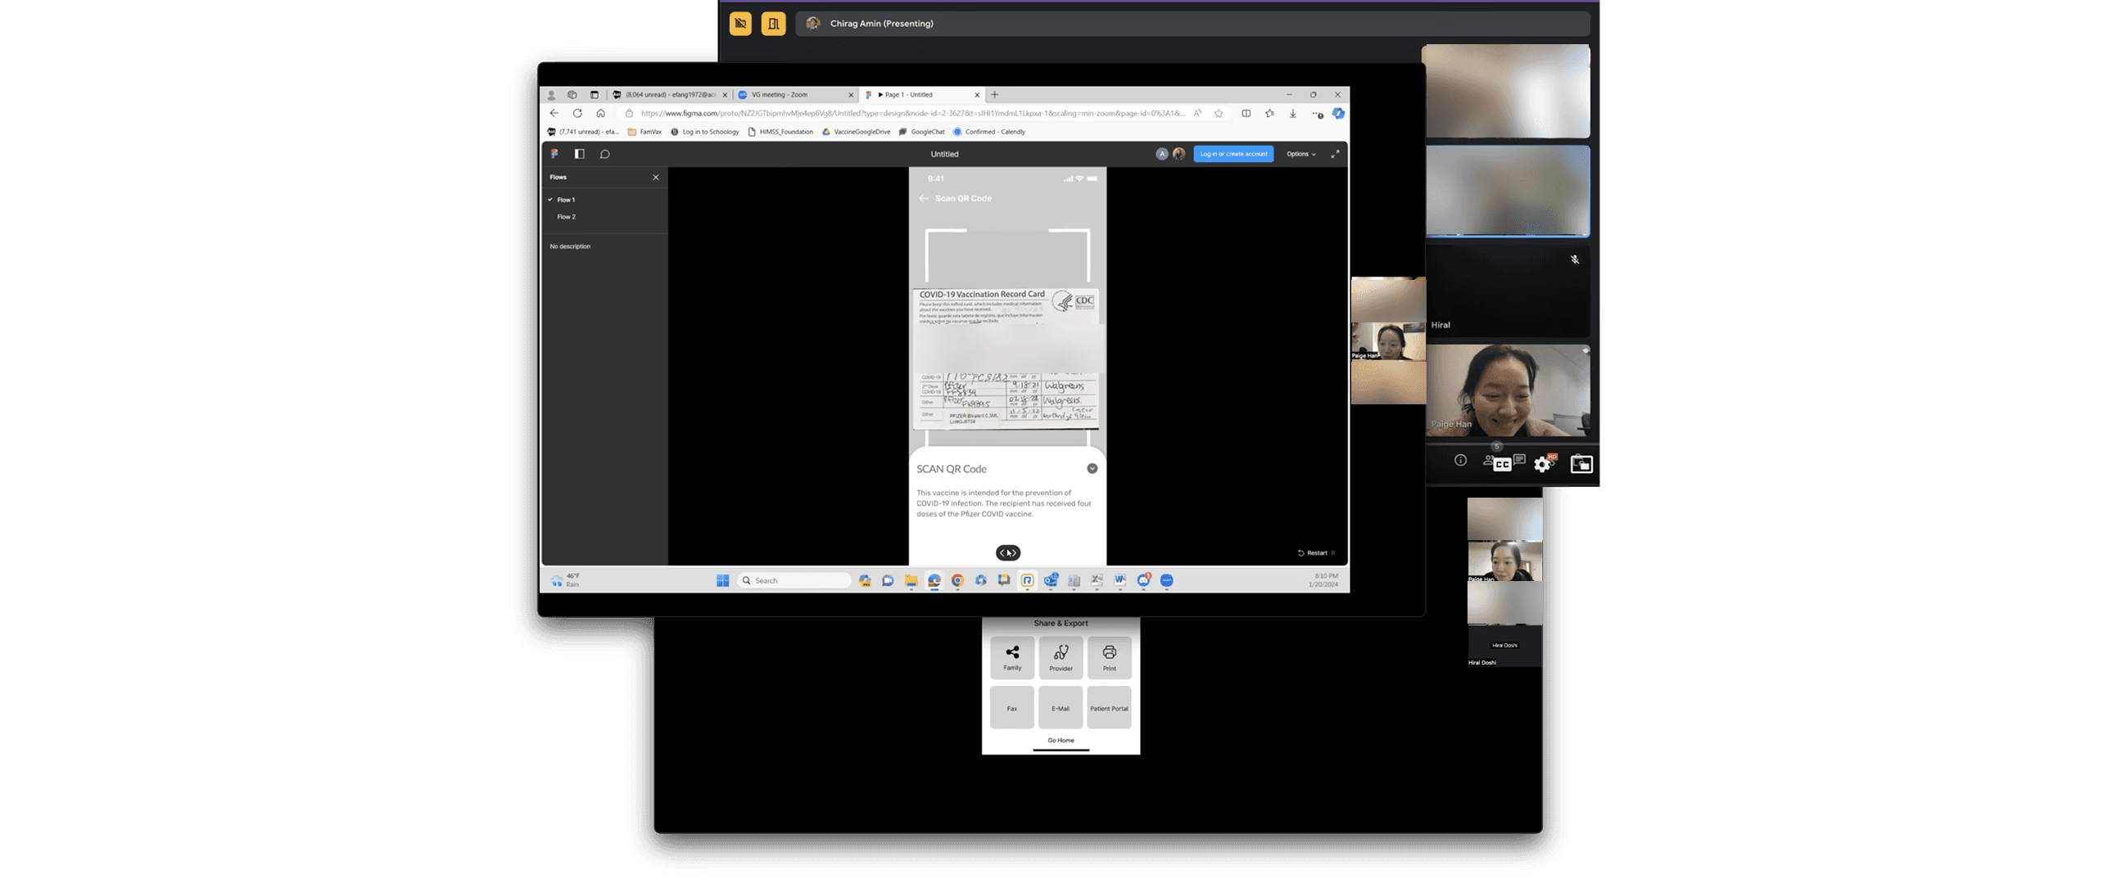
Task: Click the browser home icon
Action: point(600,114)
